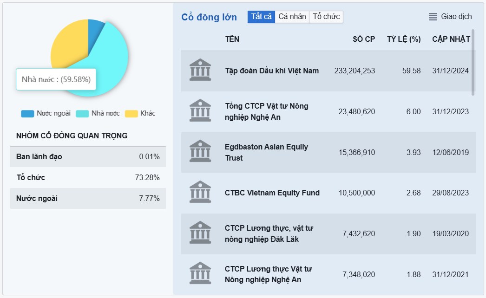Click share count 7,348,020
Screen dimensions: 486x298
coord(359,274)
